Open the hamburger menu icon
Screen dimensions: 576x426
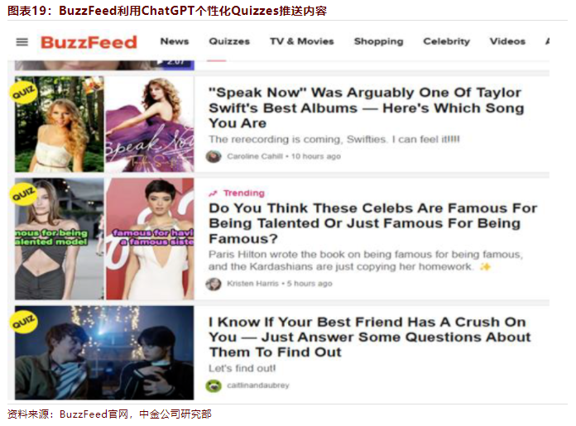coord(22,42)
